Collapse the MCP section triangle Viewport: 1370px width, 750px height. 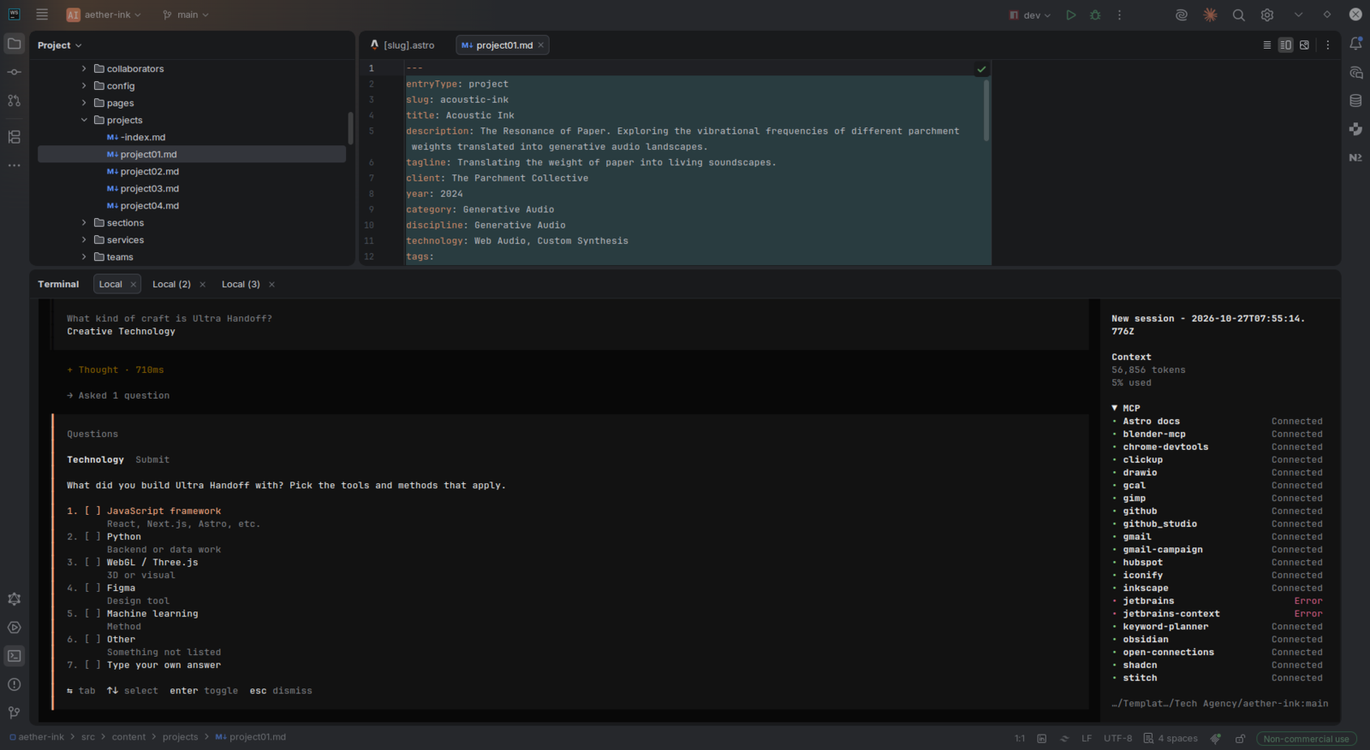pos(1114,408)
